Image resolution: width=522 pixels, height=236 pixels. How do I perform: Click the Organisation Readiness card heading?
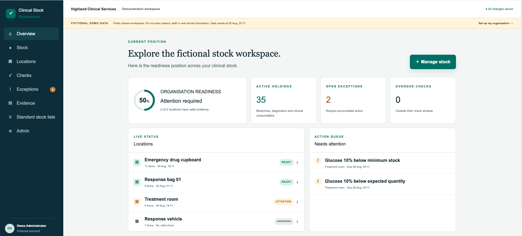click(191, 92)
